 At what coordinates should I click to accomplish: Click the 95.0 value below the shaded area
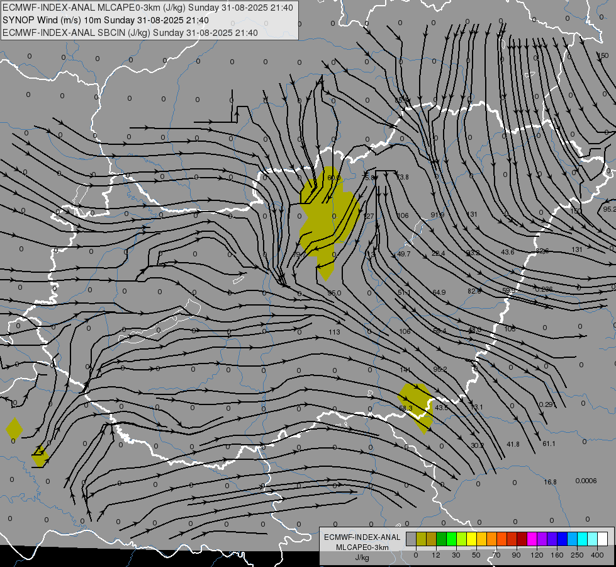(334, 293)
